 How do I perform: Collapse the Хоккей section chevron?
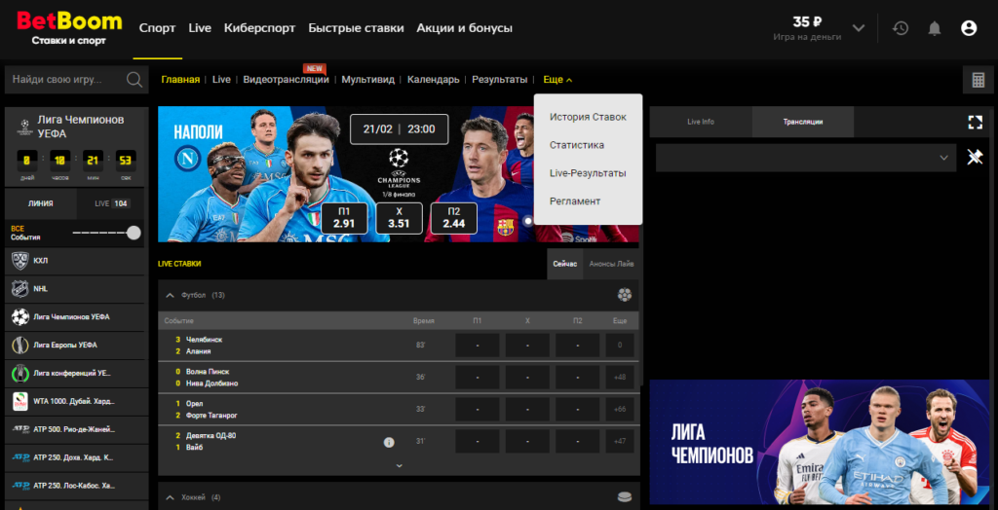170,497
